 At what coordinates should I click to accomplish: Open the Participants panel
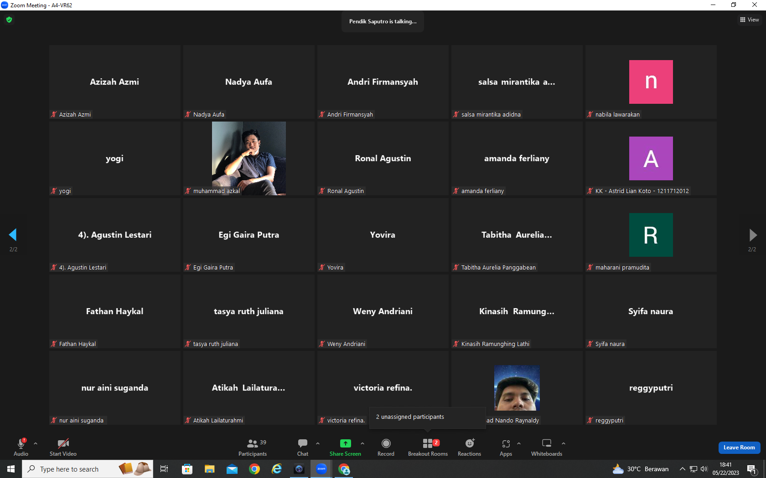tap(253, 447)
